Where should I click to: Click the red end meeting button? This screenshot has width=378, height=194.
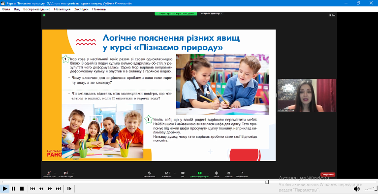pos(328,174)
